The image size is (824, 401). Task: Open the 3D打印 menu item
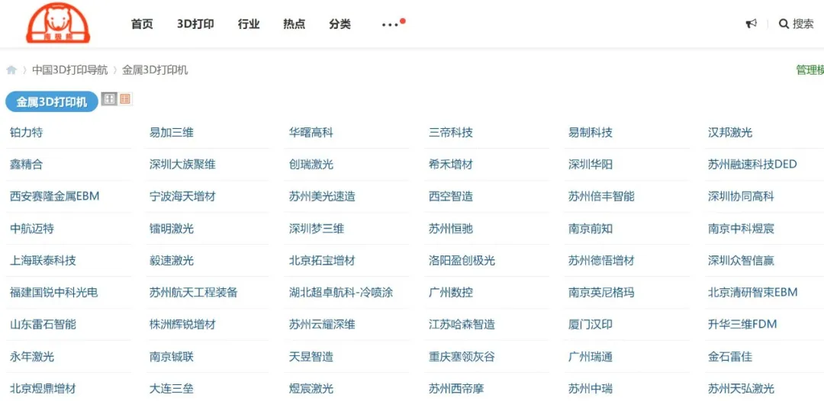[x=195, y=24]
